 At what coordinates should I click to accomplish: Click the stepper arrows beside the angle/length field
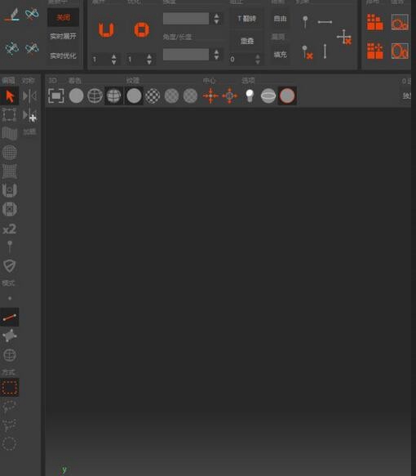click(x=216, y=55)
